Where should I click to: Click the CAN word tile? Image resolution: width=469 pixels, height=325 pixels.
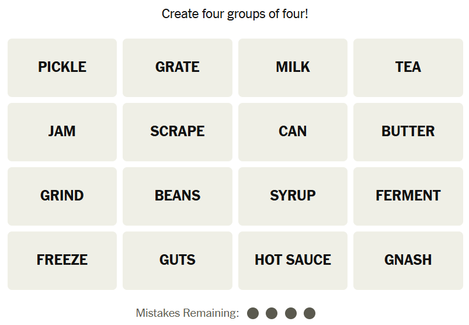[293, 132]
